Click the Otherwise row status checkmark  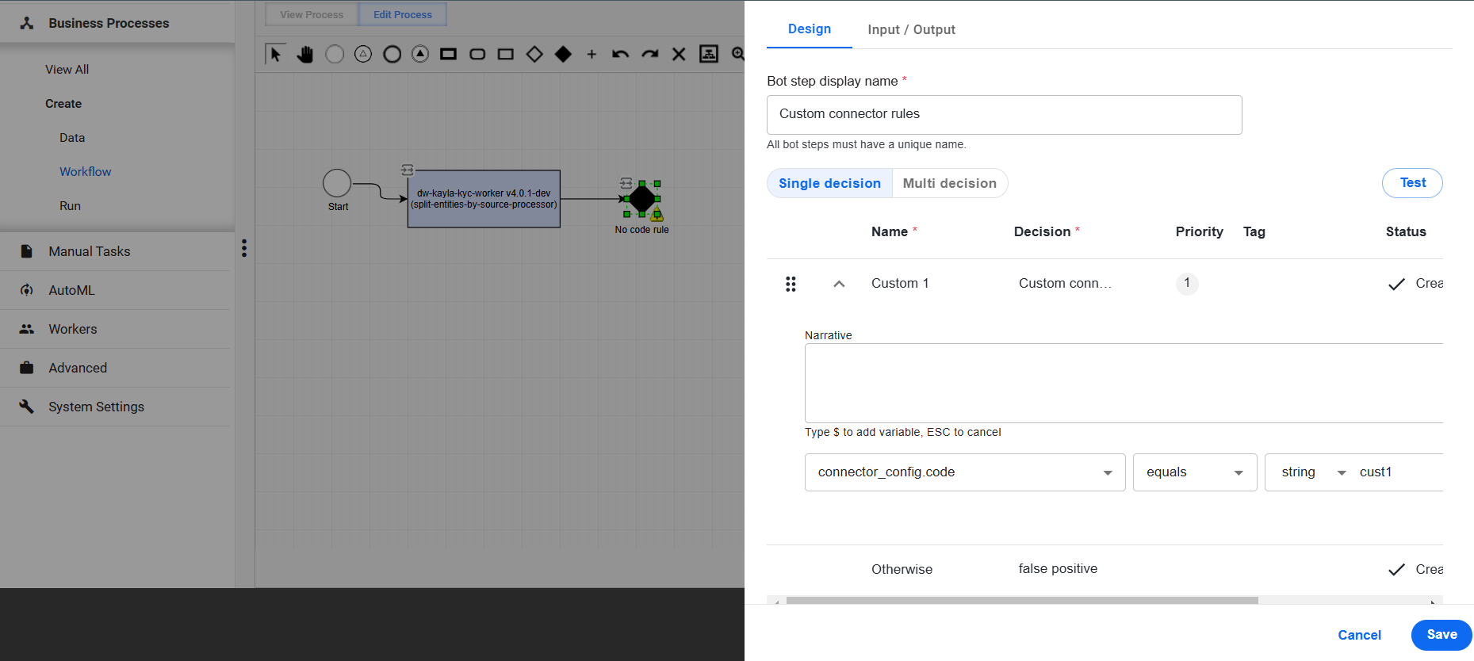click(x=1396, y=569)
